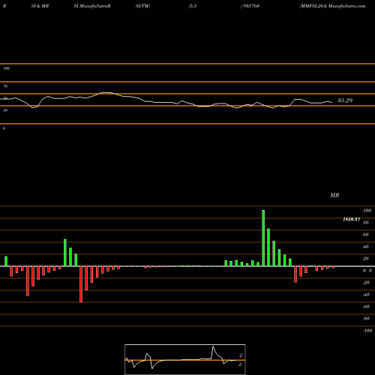Click the tallest green MR bar
The width and height of the screenshot is (375, 375).
click(x=263, y=238)
